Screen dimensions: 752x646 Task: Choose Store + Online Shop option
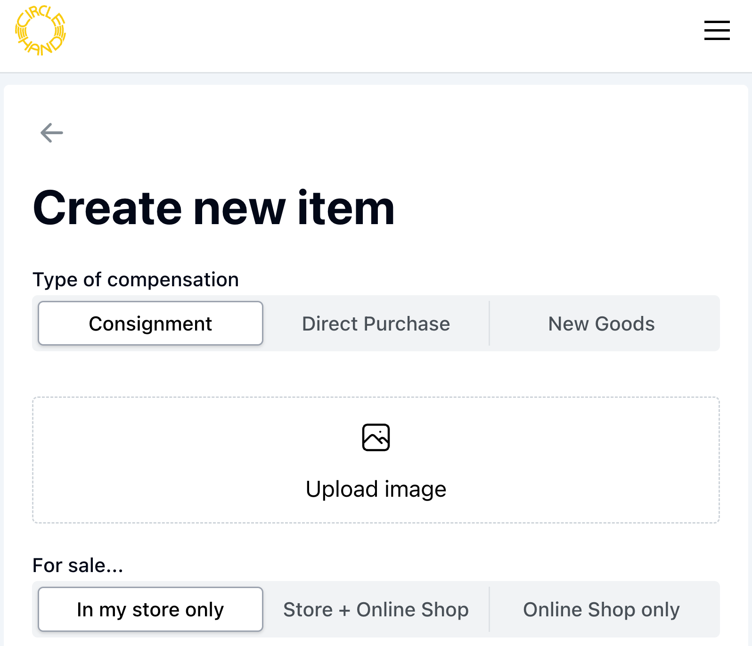click(376, 609)
